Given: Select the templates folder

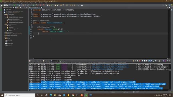Looking at the screenshot, I should tap(11, 27).
